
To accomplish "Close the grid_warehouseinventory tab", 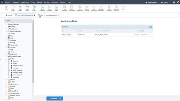I will coord(35,15).
